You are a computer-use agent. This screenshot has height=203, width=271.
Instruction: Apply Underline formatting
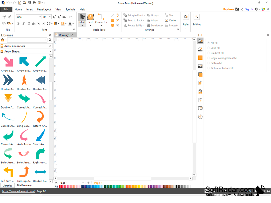(29, 23)
